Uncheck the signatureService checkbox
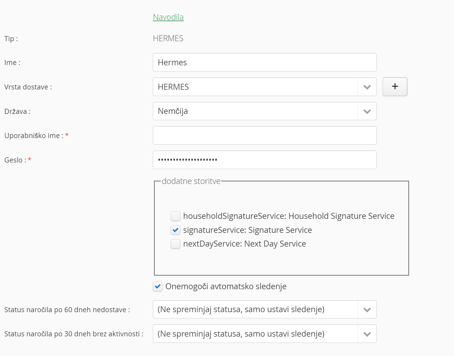Image resolution: width=454 pixels, height=356 pixels. click(x=176, y=230)
